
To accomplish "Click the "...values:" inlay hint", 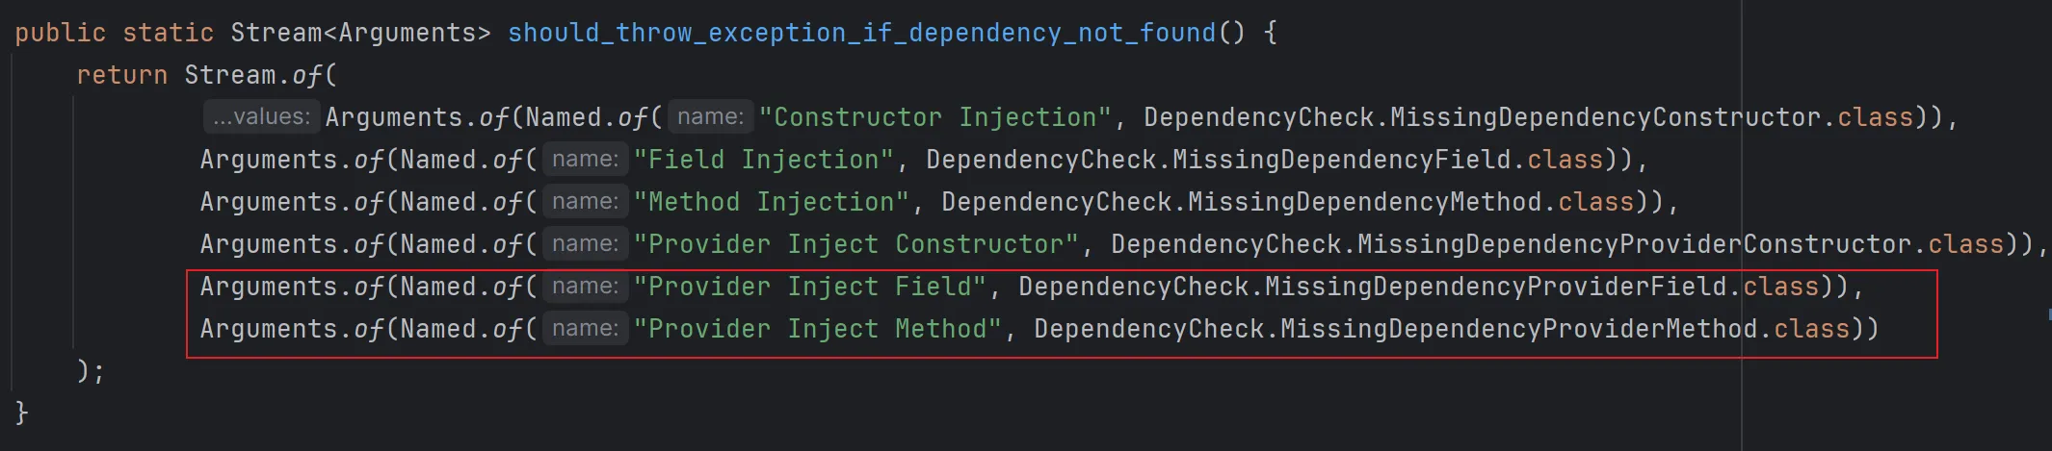I will coord(261,117).
